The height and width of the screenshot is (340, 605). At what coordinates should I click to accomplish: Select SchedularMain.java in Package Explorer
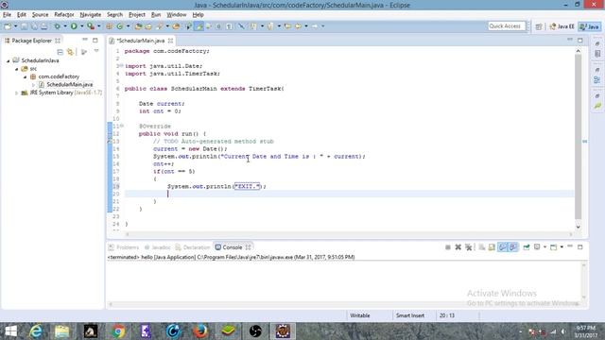[69, 84]
